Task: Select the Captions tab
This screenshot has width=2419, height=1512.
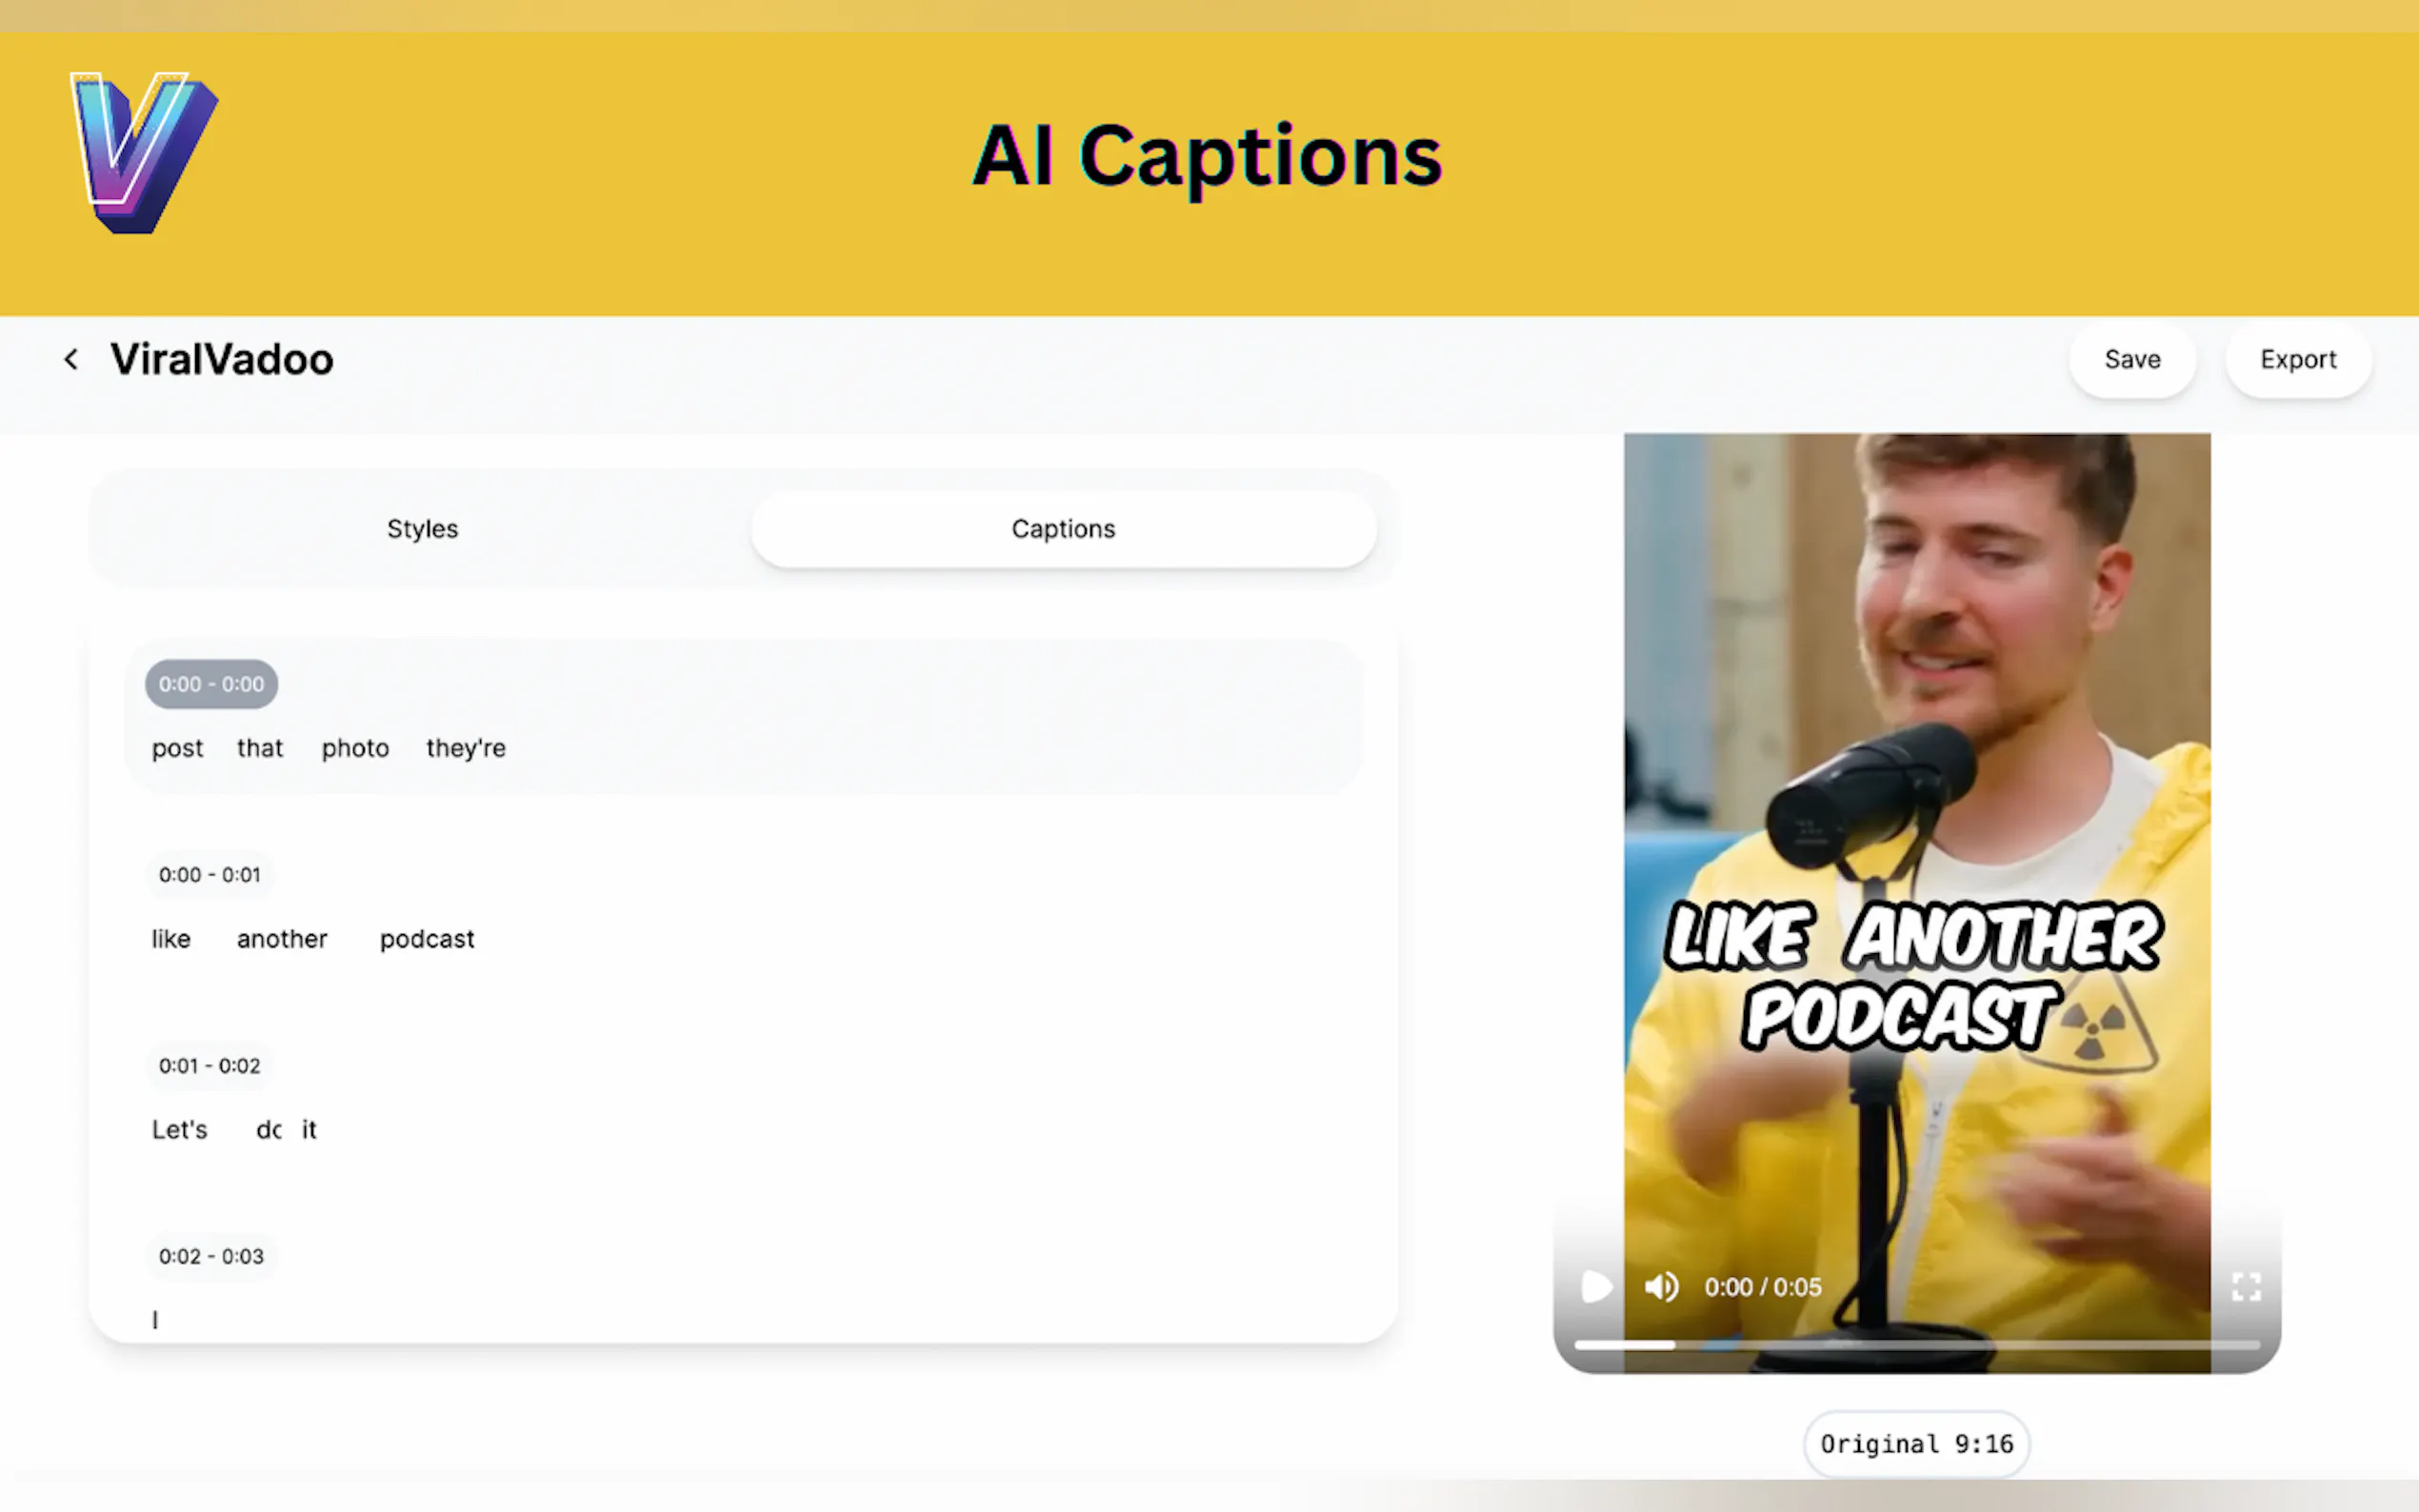Action: (1063, 529)
